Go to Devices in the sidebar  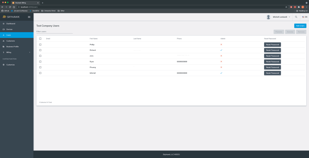[17, 29]
